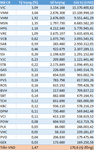This screenshot has height=150, width=94.
Task: Select the VJC ticker cell
Action: (8, 59)
